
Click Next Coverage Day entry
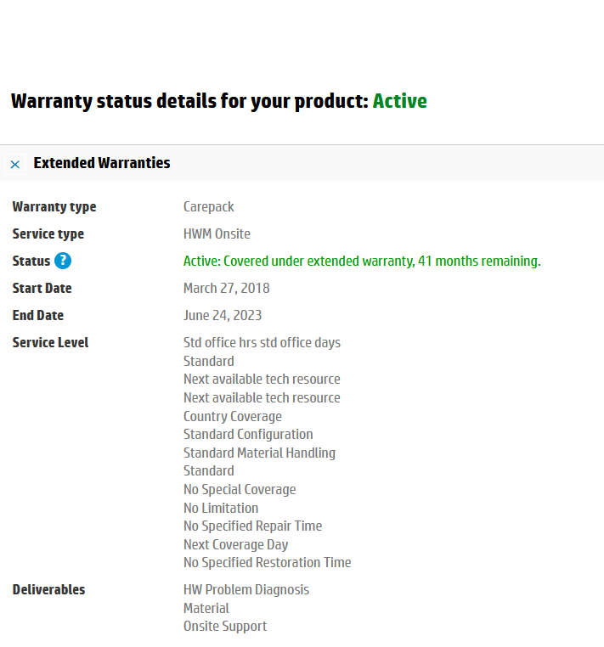(x=235, y=544)
